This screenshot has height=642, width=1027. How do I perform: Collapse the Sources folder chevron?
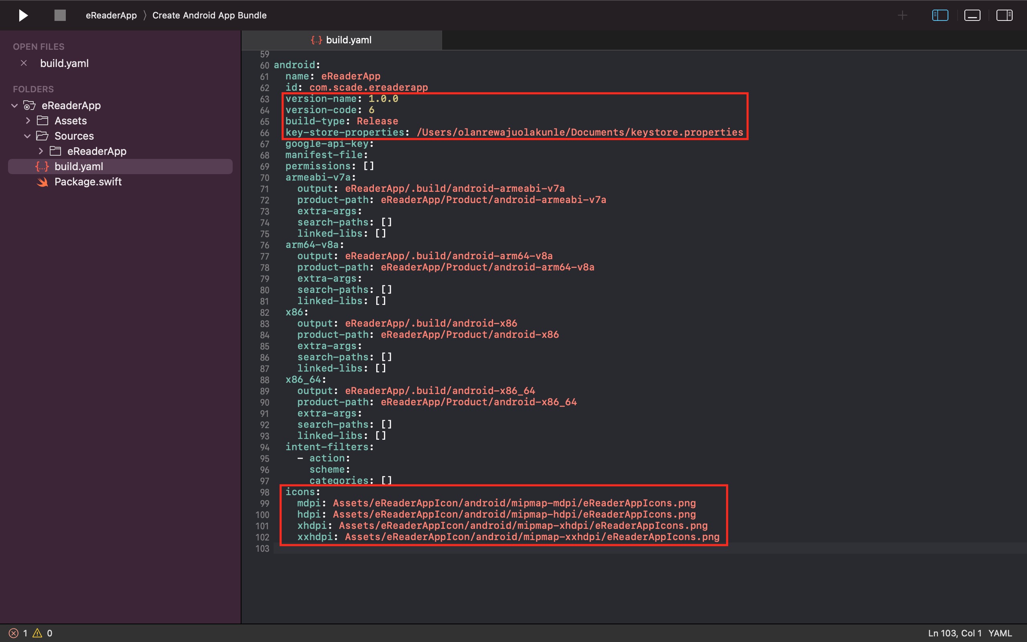click(x=28, y=136)
